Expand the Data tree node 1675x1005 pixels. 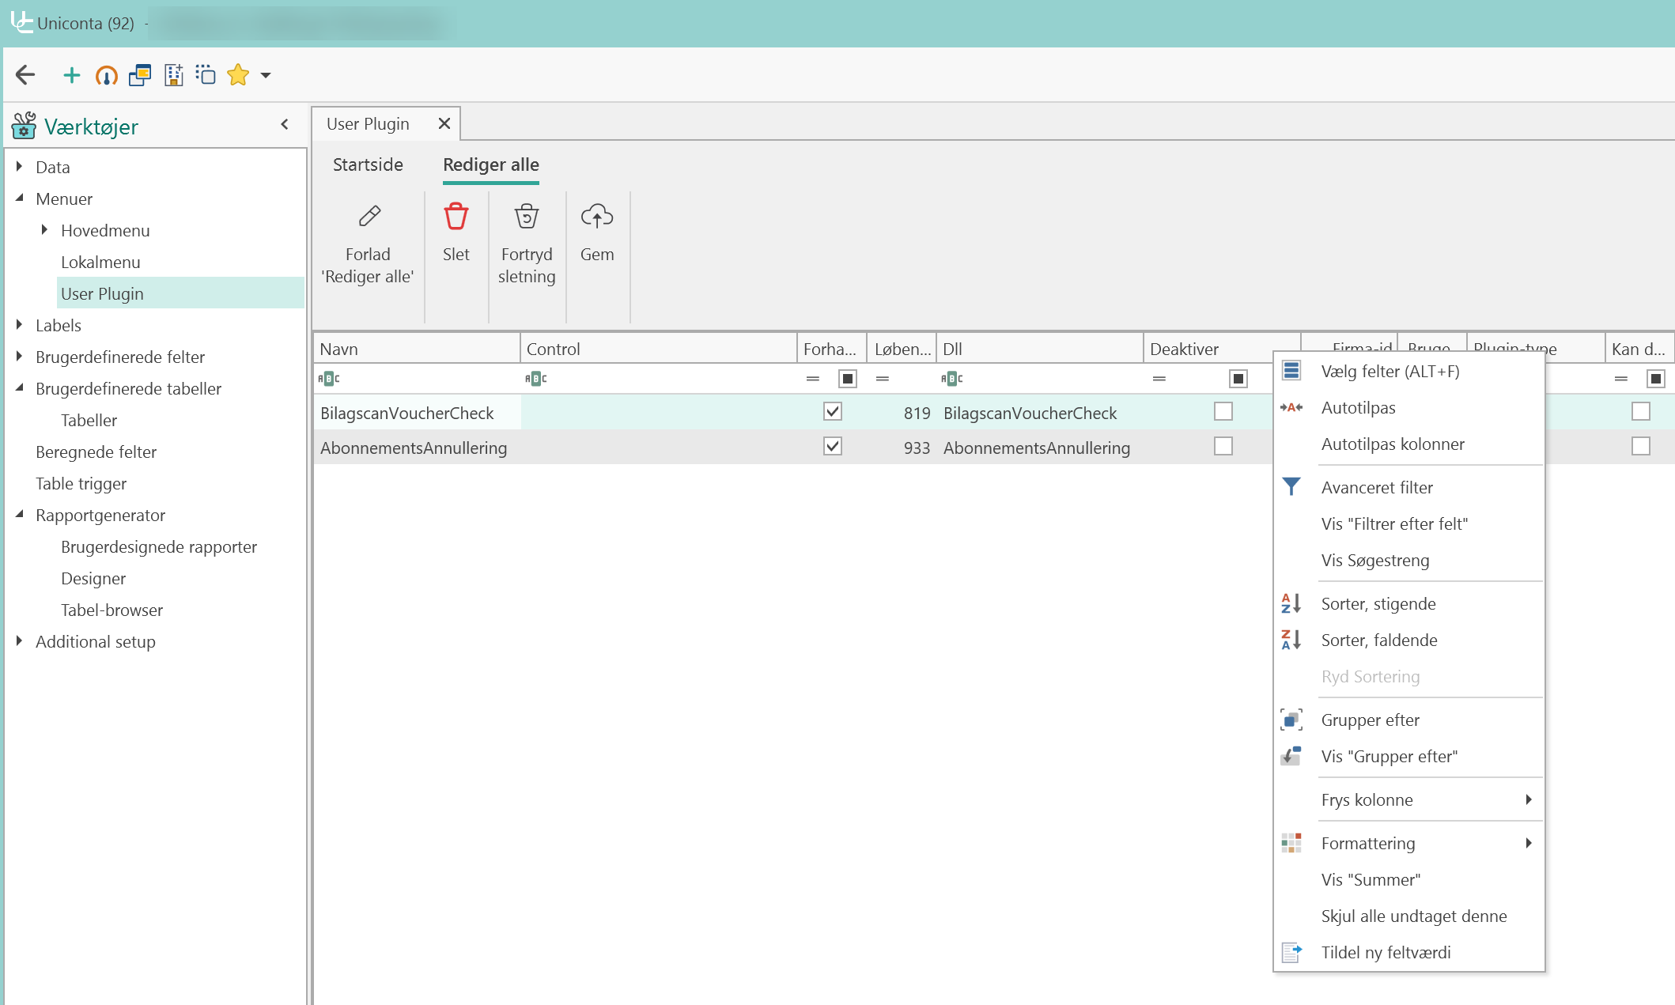tap(19, 167)
